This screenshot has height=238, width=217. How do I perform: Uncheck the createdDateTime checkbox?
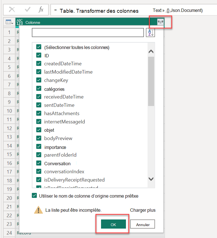39,63
